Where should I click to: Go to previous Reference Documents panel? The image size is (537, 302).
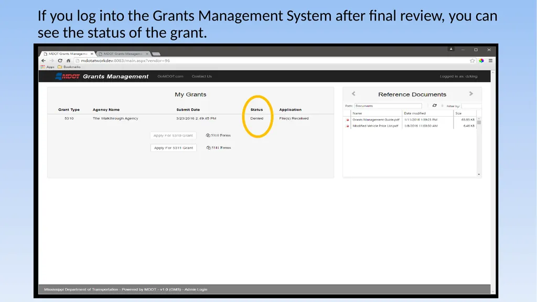(x=353, y=93)
